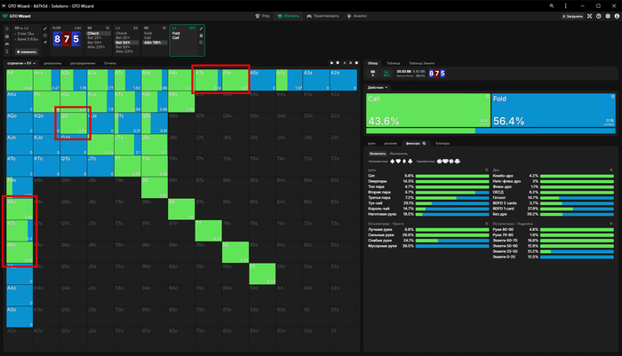The height and width of the screenshot is (356, 622).
Task: Select the 'Включить' filter mode
Action: (378, 154)
